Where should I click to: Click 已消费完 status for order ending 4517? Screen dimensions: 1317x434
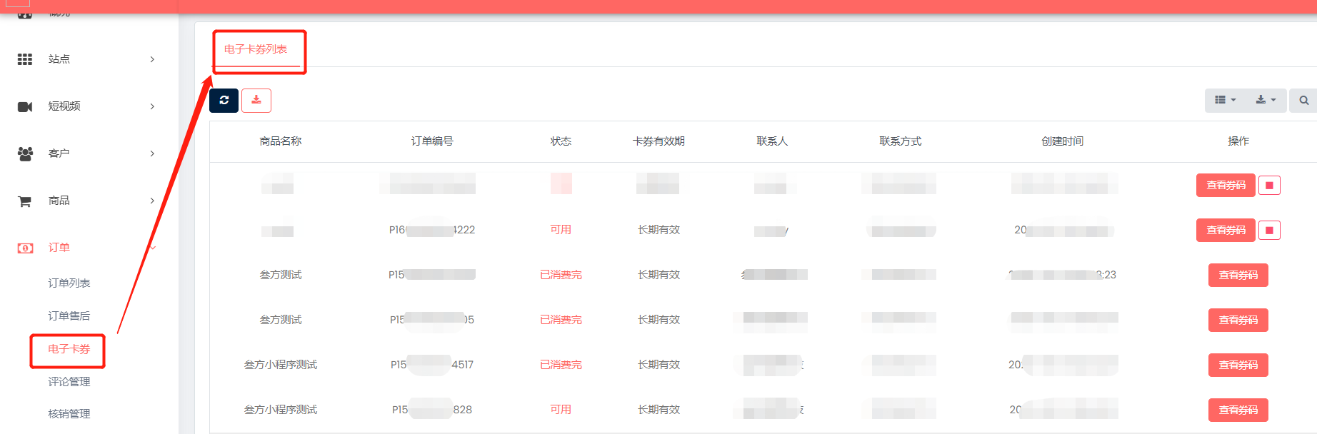[561, 365]
